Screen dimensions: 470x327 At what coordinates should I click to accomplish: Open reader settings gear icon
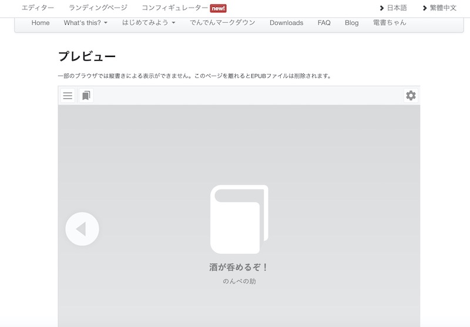click(x=411, y=96)
